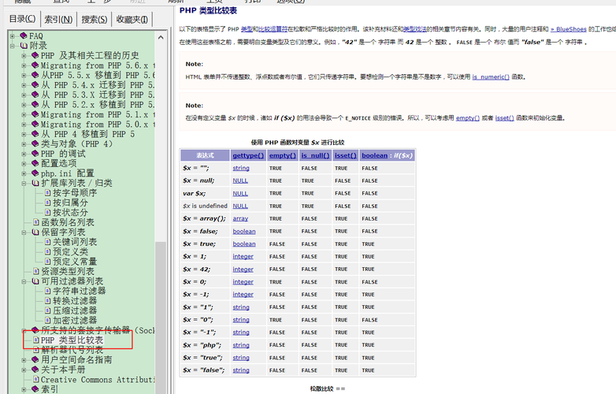Click the page icon beside 预定义类

[x=47, y=252]
